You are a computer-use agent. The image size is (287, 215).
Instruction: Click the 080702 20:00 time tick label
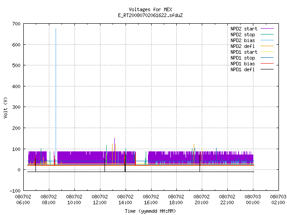201,200
